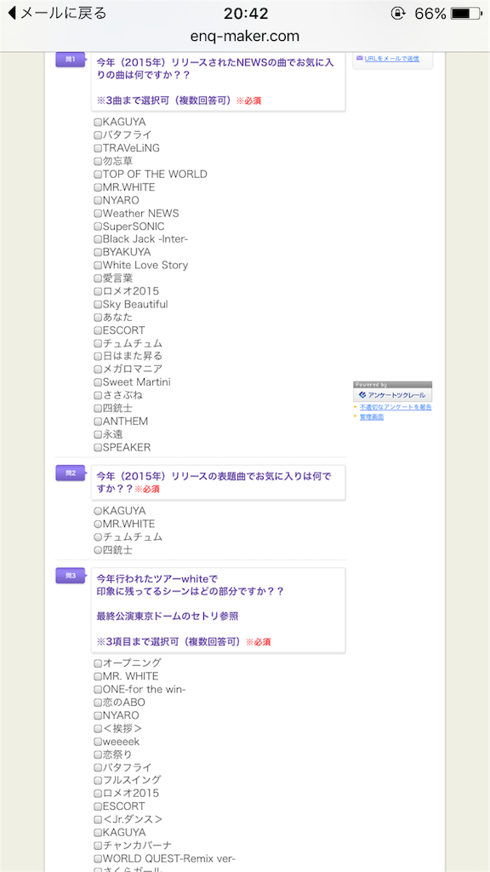Viewport: 490px width, 872px height.
Task: Check KAGUYA in question 1 song list
Action: pos(98,123)
